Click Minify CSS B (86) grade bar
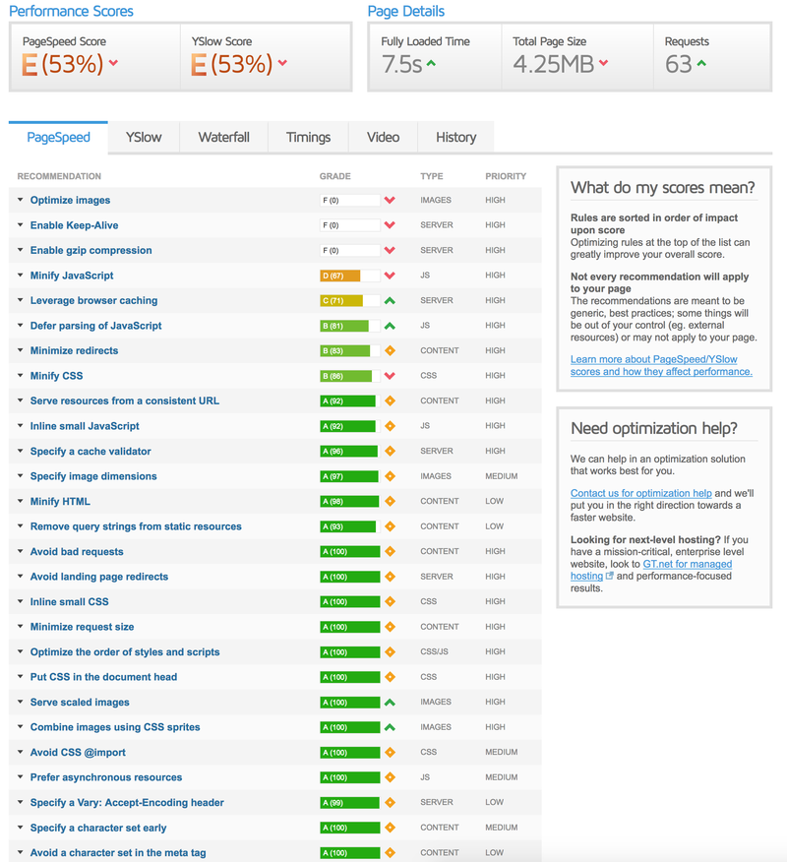The image size is (787, 862). [349, 376]
